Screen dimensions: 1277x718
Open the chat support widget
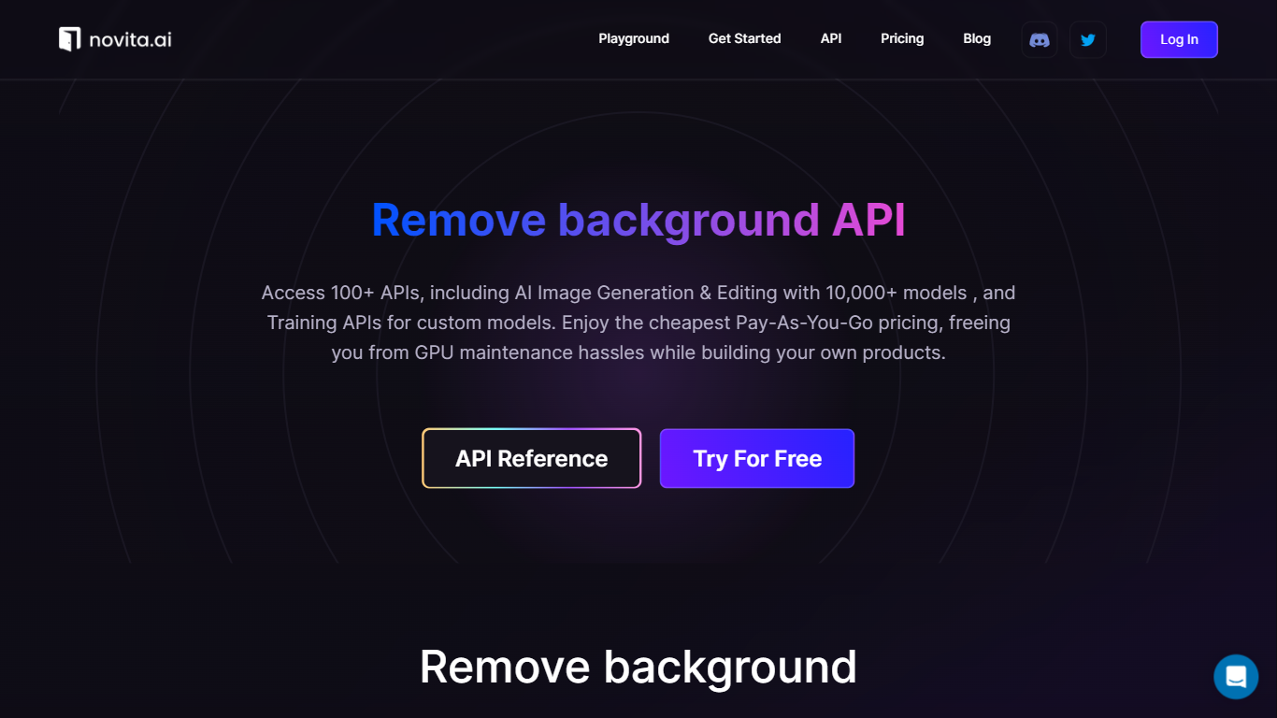tap(1236, 677)
